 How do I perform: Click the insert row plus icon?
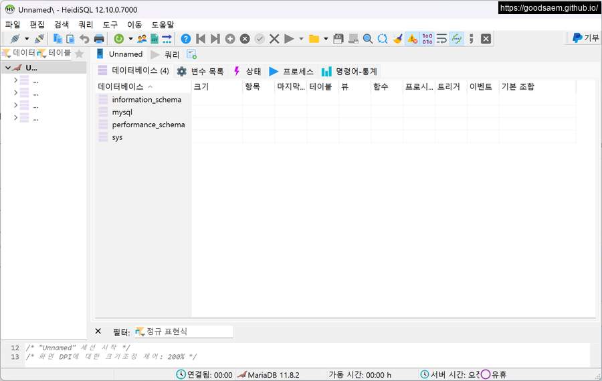230,39
